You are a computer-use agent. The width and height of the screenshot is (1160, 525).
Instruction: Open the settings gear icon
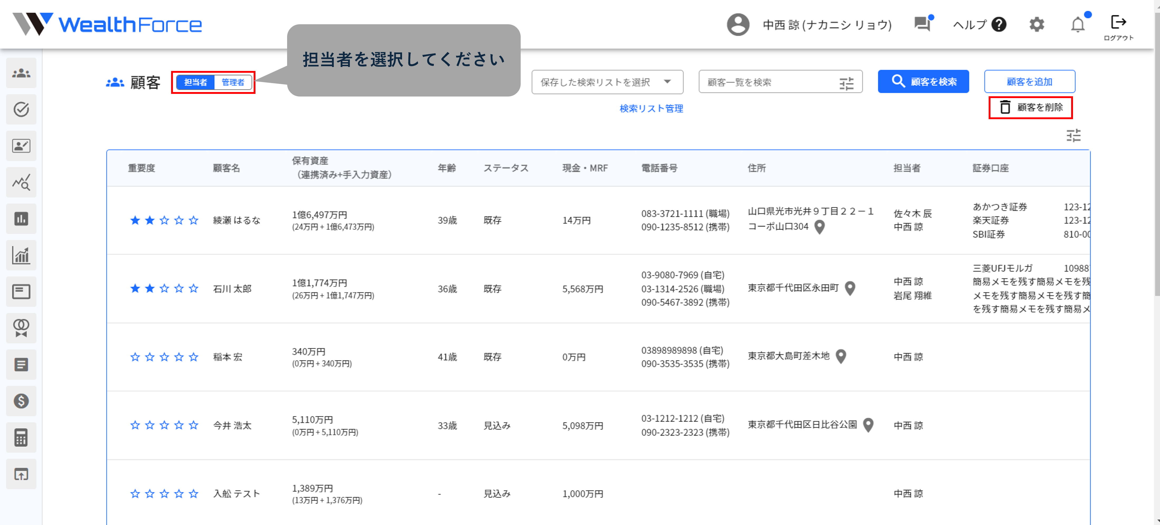coord(1037,24)
